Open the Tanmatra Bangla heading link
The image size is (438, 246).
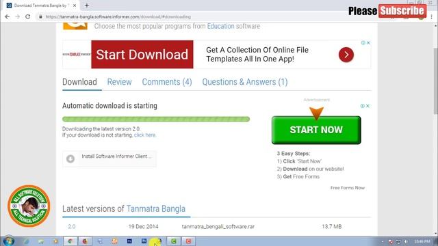coord(156,208)
